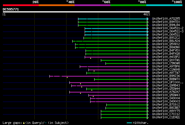This screenshot has height=125, width=185.
Task: Choose the UniRef100_C1N6H8 entry
Action: pyautogui.click(x=166, y=70)
